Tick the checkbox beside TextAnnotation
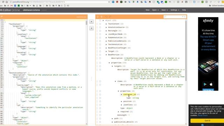This screenshot has height=126, width=224. [100, 44]
